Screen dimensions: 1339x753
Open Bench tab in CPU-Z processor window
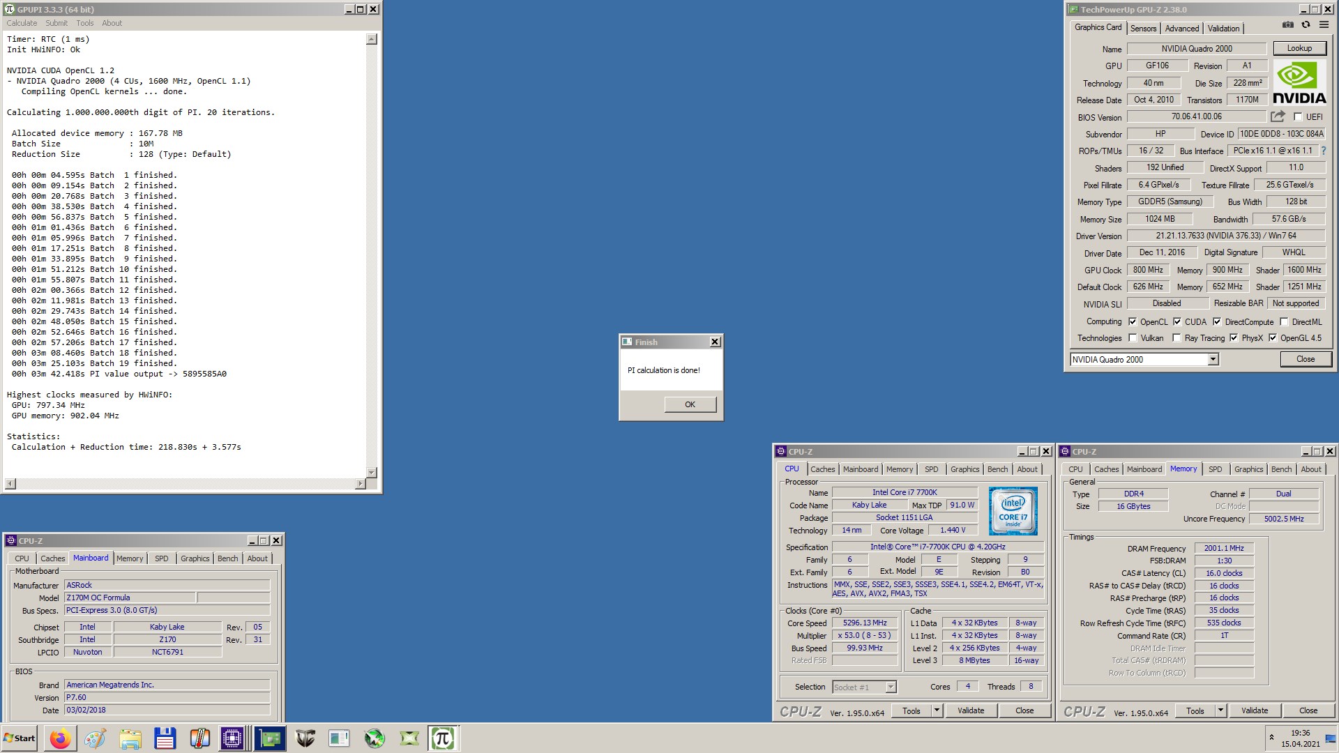tap(997, 469)
